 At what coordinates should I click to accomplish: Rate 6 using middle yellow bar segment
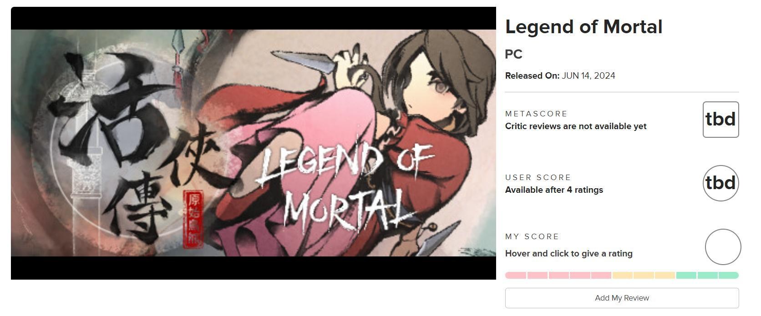point(644,275)
